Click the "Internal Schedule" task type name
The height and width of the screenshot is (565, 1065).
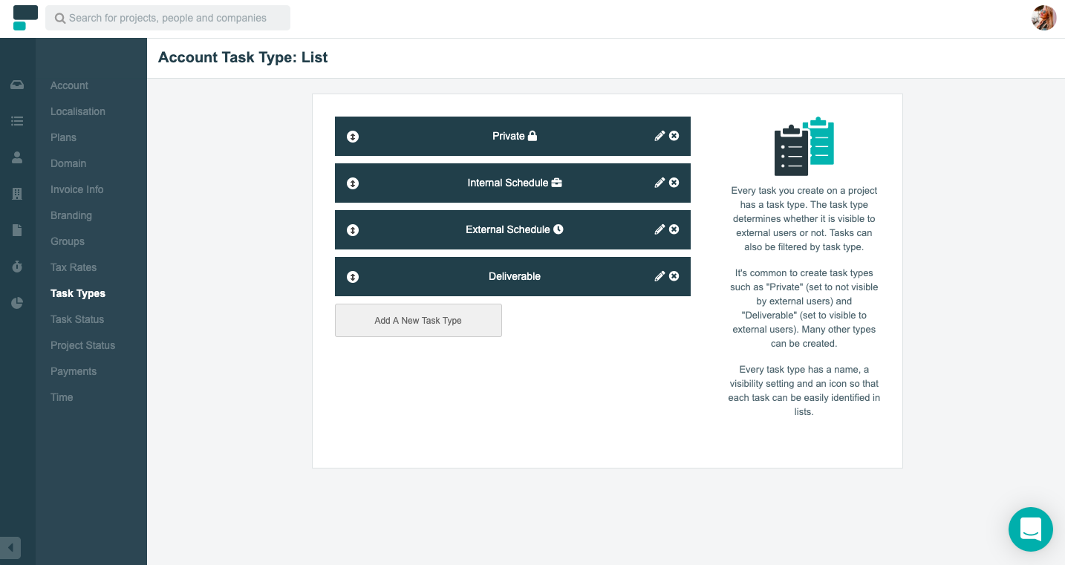[x=508, y=183]
